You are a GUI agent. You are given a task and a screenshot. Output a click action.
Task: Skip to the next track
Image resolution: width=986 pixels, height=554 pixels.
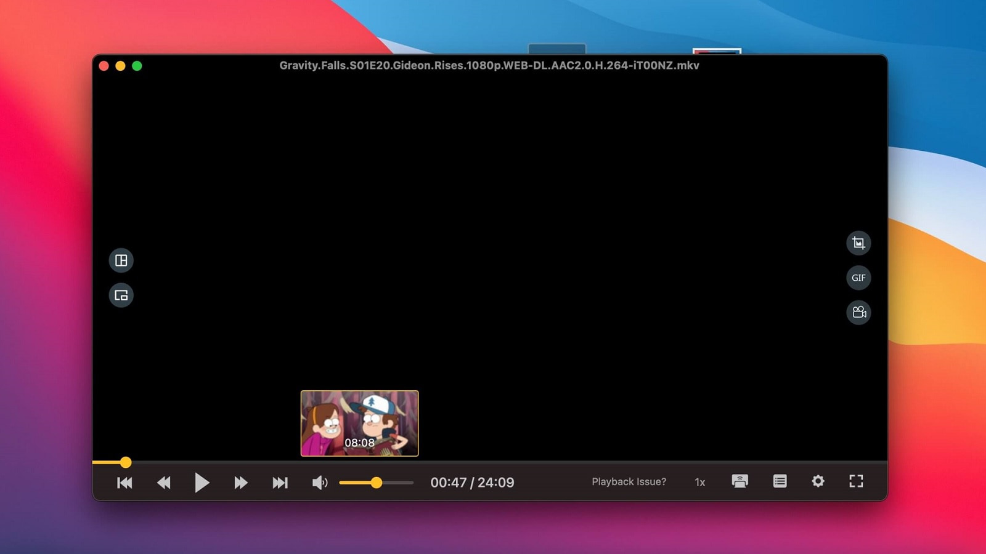pyautogui.click(x=280, y=483)
